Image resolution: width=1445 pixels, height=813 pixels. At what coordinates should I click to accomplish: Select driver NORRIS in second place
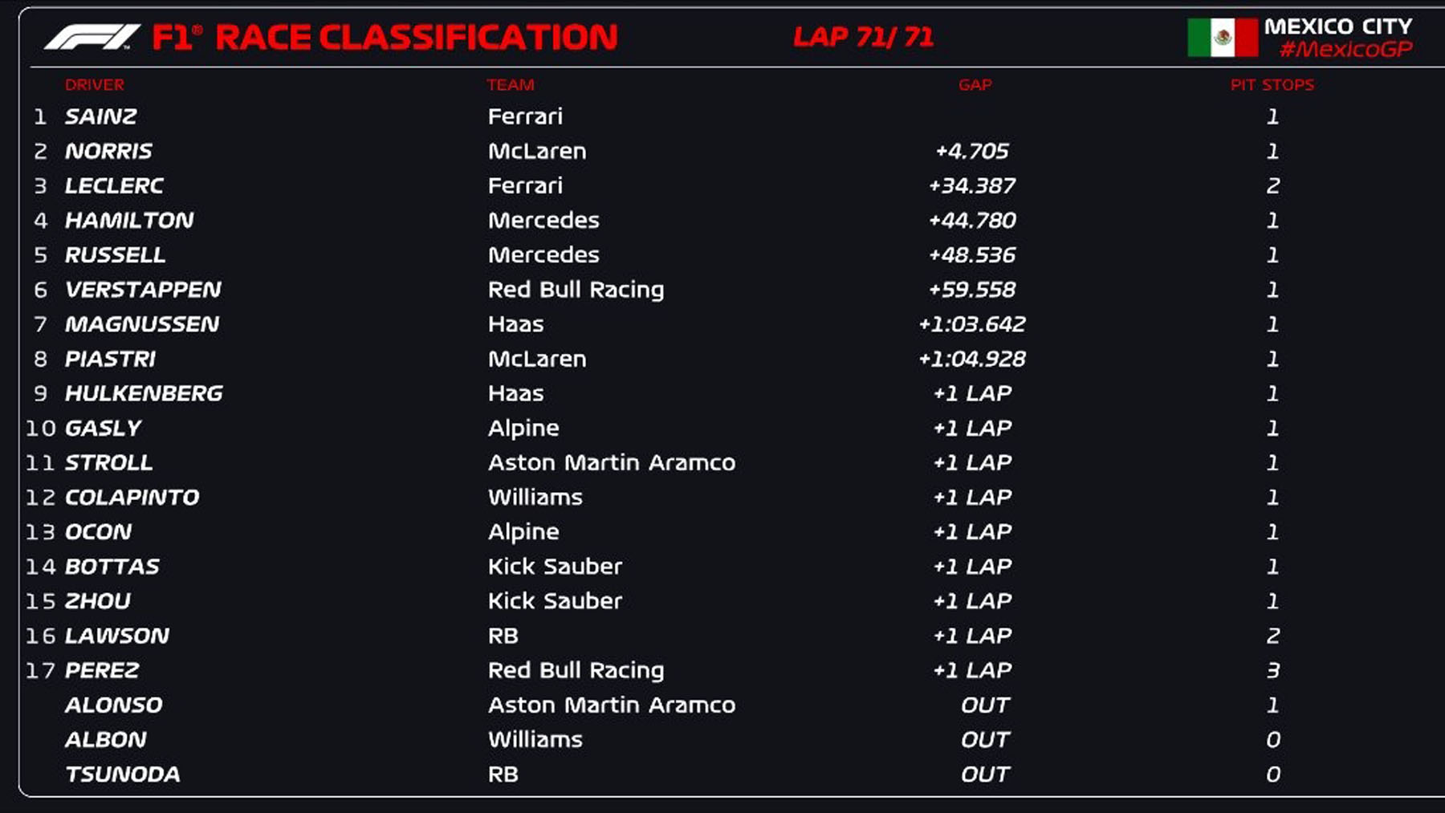[x=108, y=151]
